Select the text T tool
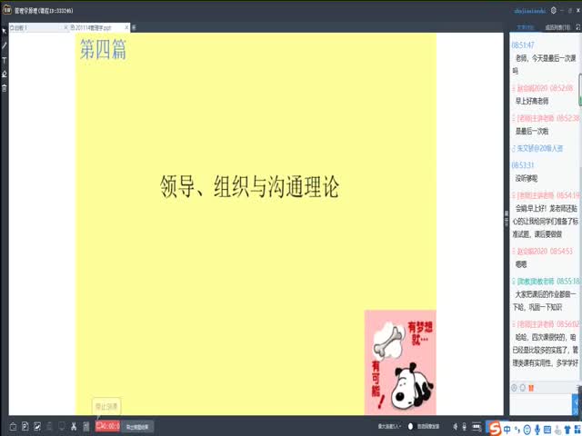Viewport: 582px width, 436px height. coord(4,60)
